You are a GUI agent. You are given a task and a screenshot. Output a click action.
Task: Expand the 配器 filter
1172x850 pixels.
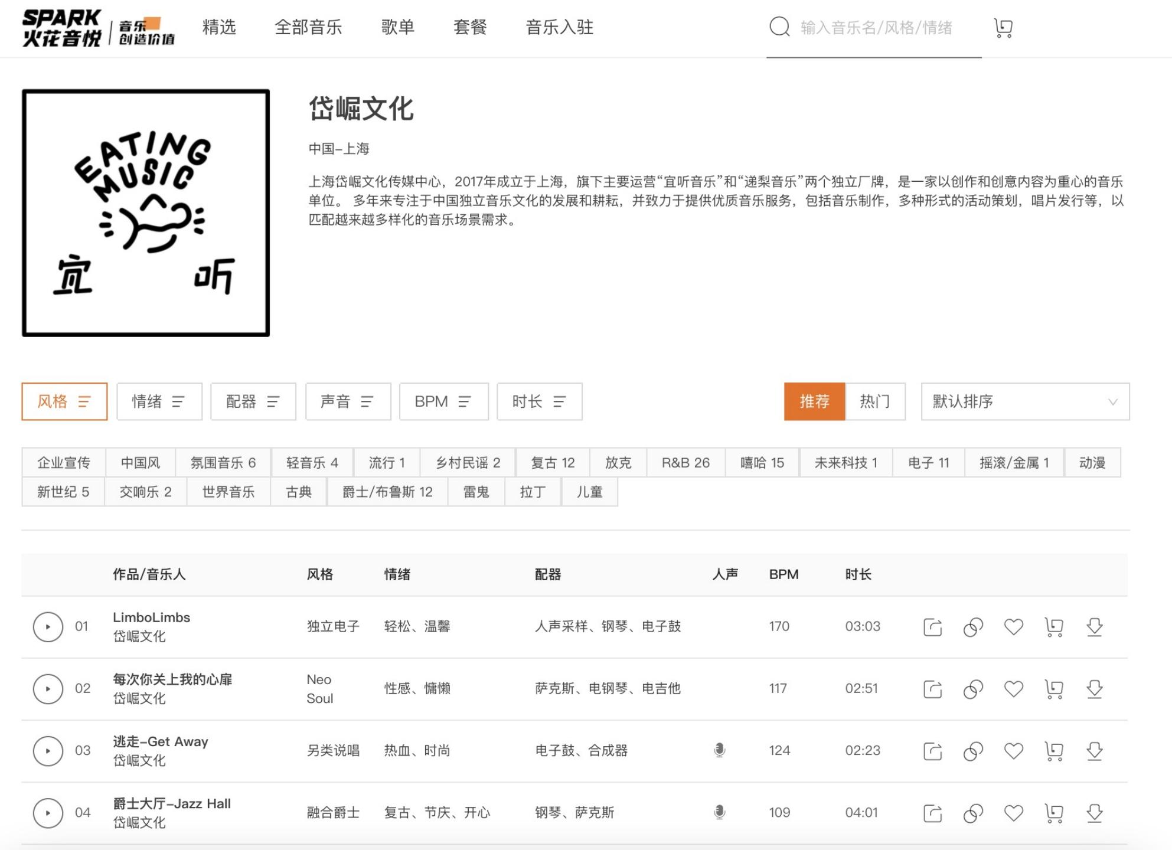253,401
